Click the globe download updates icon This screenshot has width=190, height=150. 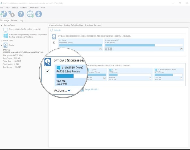[30, 14]
